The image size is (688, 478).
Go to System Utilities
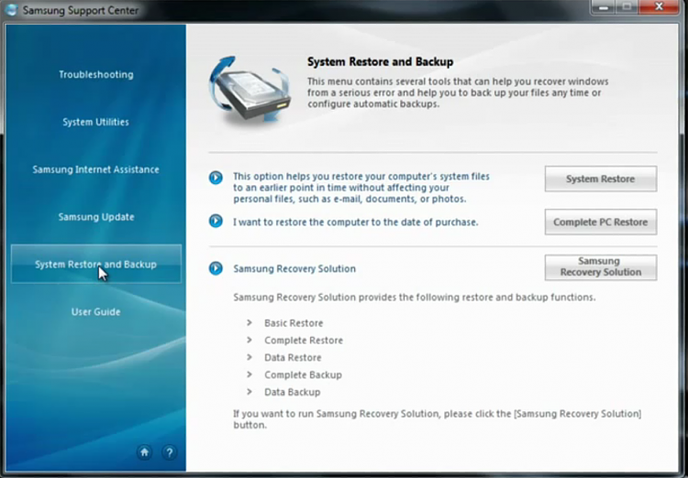point(96,122)
